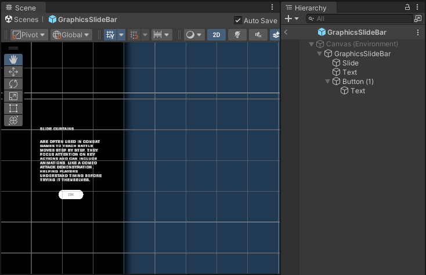Toggle 2D view mode
Viewport: 426px width, 275px height.
(x=216, y=35)
